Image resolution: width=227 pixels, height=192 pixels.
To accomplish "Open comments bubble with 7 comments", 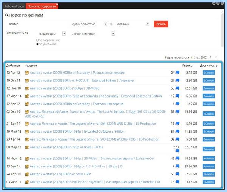I will (177, 166).
